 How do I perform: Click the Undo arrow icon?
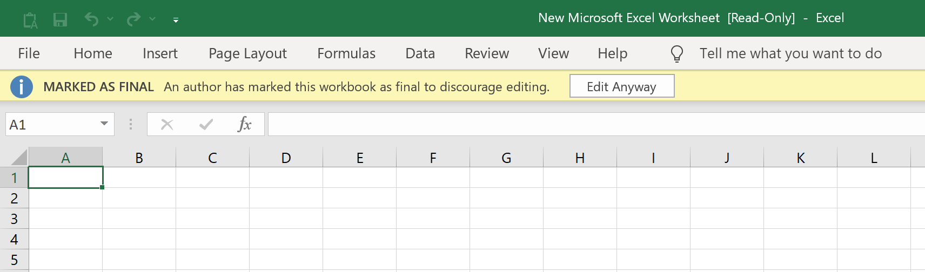click(91, 19)
